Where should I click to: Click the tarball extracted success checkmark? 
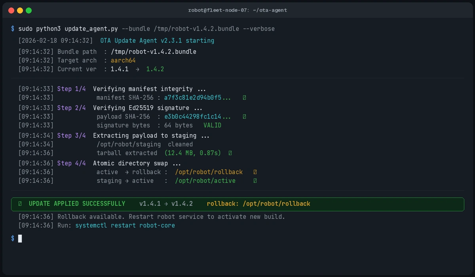click(230, 153)
